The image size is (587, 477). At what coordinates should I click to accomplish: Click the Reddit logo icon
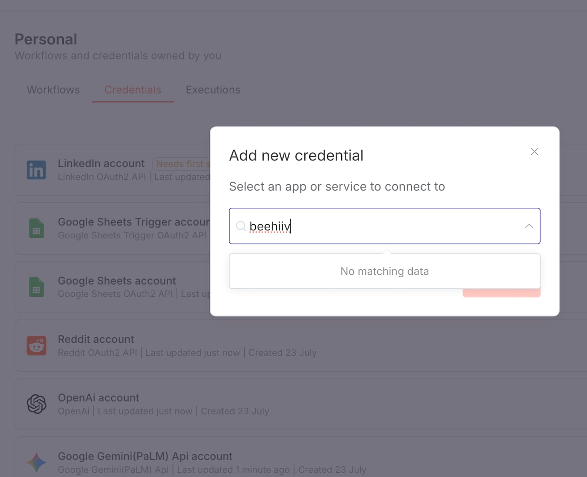tap(36, 346)
